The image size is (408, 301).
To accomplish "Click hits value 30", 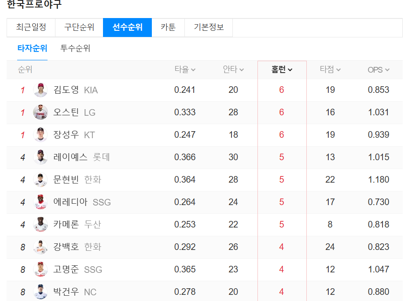I will (x=233, y=157).
